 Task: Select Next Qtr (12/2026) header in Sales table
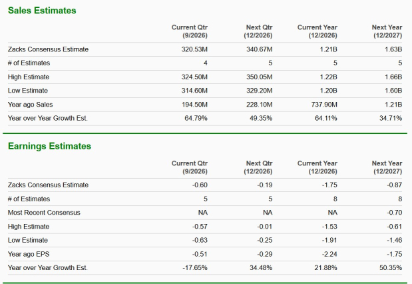[258, 31]
